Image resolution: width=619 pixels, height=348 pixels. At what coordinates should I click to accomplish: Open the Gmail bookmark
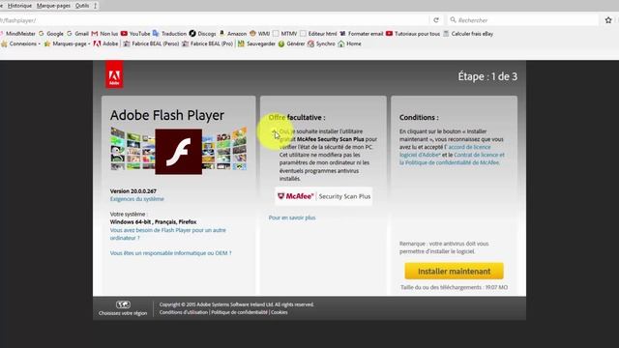coord(77,34)
